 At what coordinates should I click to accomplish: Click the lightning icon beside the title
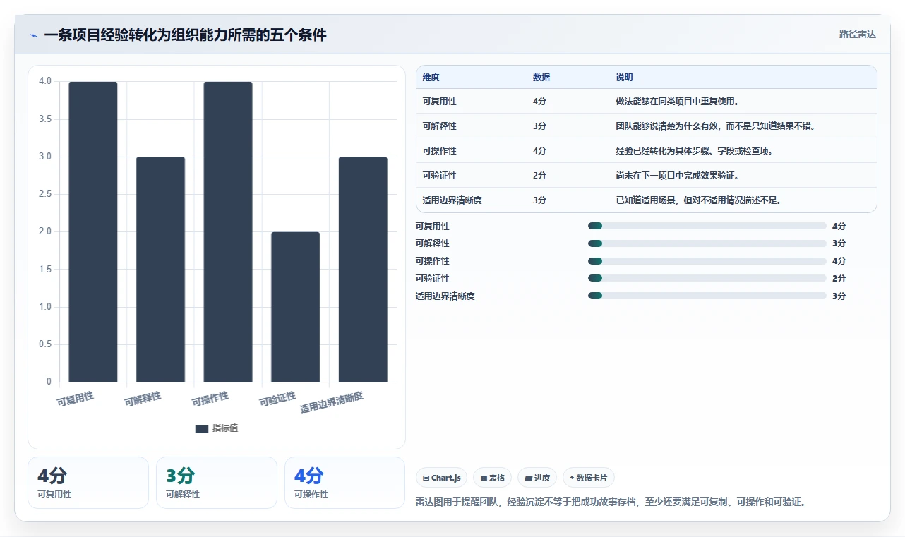[x=34, y=35]
